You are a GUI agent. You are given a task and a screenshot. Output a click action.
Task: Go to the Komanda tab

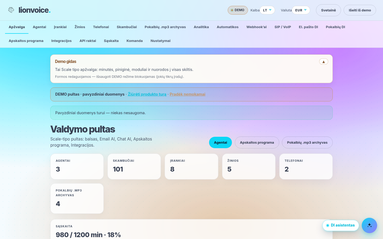click(135, 41)
